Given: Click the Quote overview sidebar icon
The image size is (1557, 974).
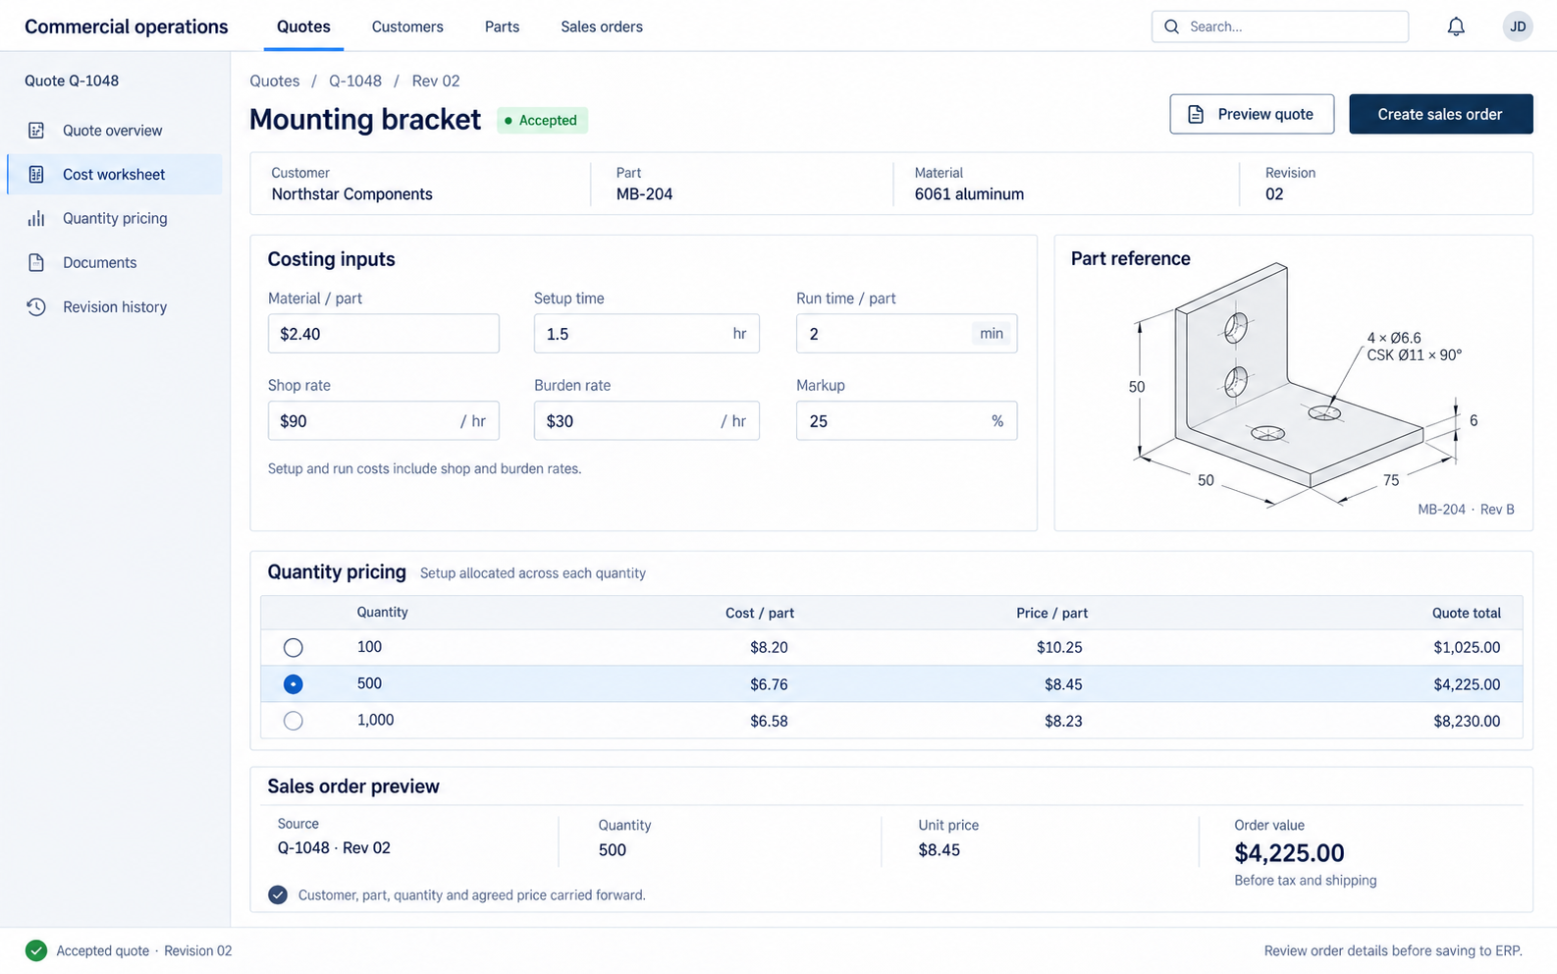Looking at the screenshot, I should pos(36,131).
